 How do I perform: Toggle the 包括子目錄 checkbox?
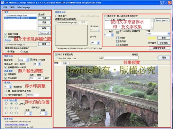point(6,34)
